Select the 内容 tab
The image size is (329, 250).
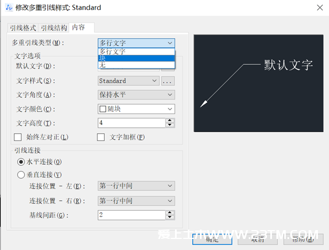pos(81,27)
